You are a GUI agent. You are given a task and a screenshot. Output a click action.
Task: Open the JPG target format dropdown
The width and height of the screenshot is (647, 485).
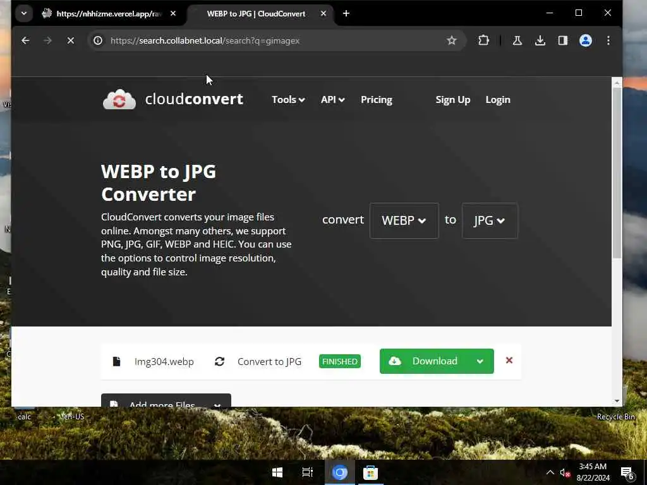(490, 220)
